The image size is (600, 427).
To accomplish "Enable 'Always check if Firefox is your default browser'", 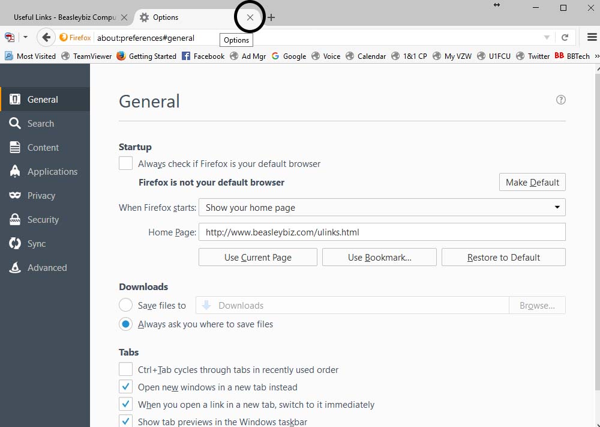I will (x=125, y=163).
